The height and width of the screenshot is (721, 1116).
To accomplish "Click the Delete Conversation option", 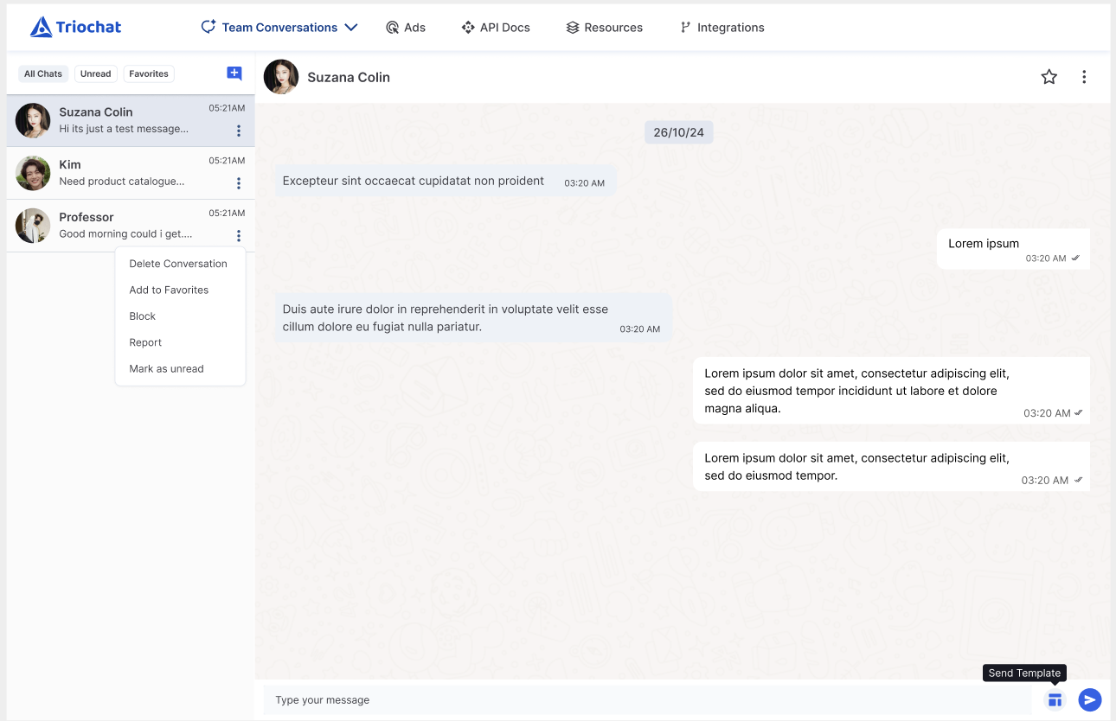I will point(178,263).
